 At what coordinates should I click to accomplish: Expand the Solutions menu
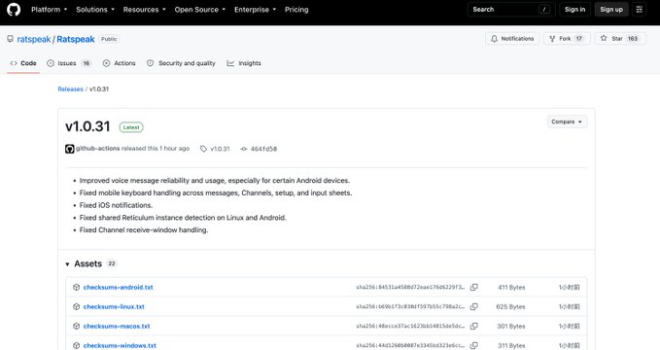coord(94,10)
